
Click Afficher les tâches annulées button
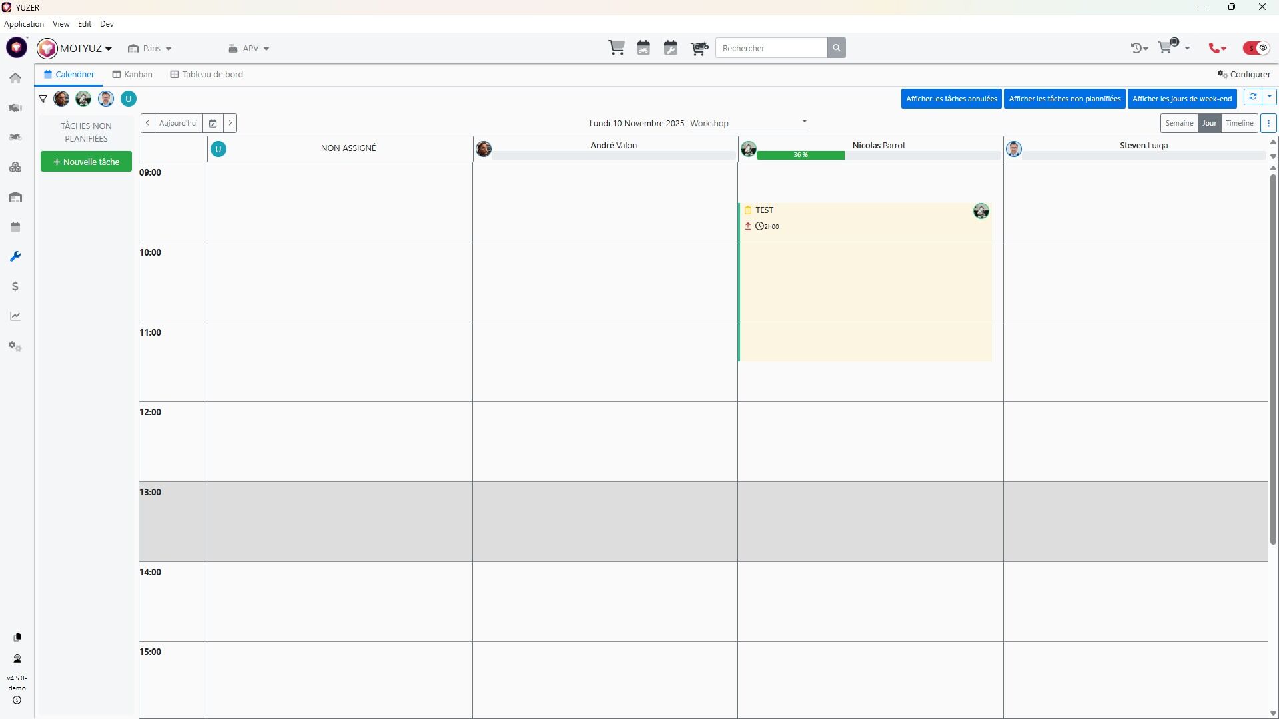(951, 99)
